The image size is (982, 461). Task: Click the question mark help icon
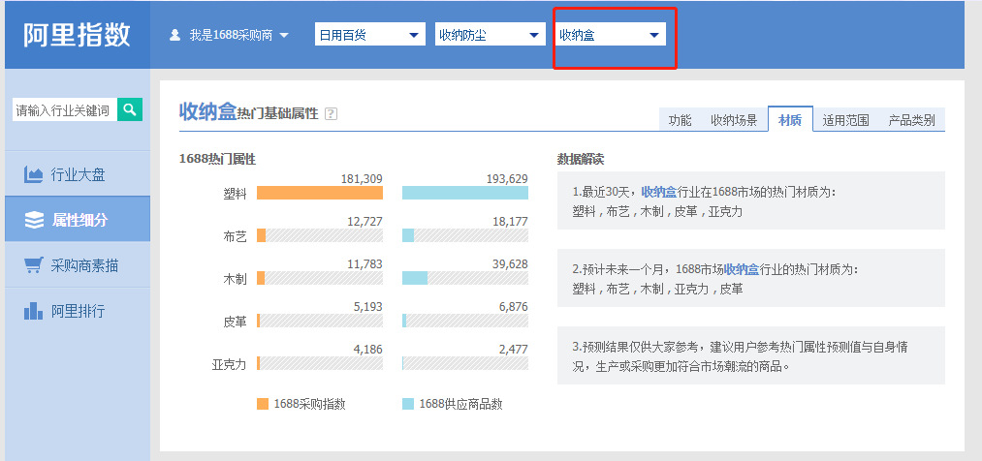tap(332, 114)
